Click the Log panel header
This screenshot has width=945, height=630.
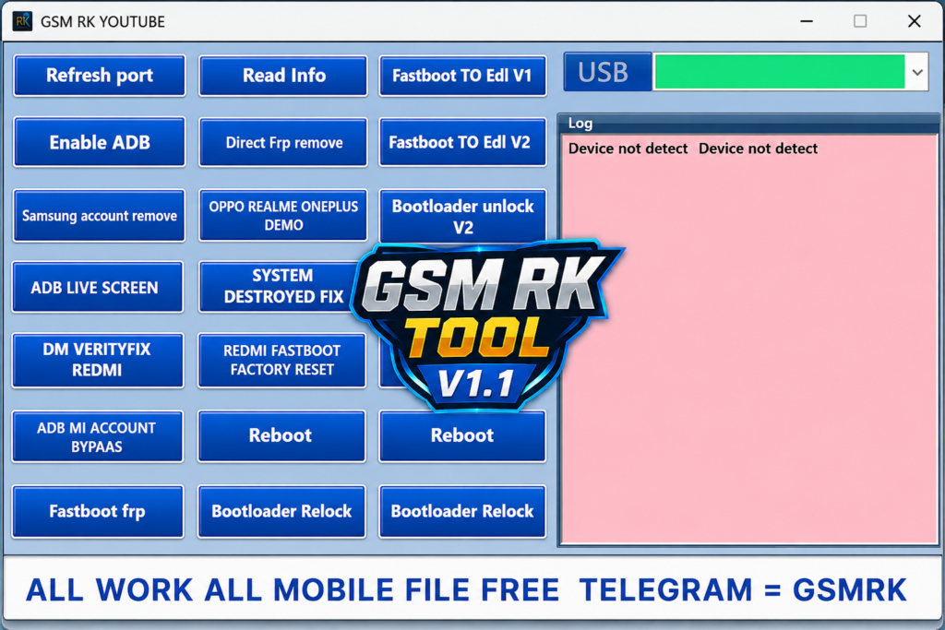pos(748,123)
